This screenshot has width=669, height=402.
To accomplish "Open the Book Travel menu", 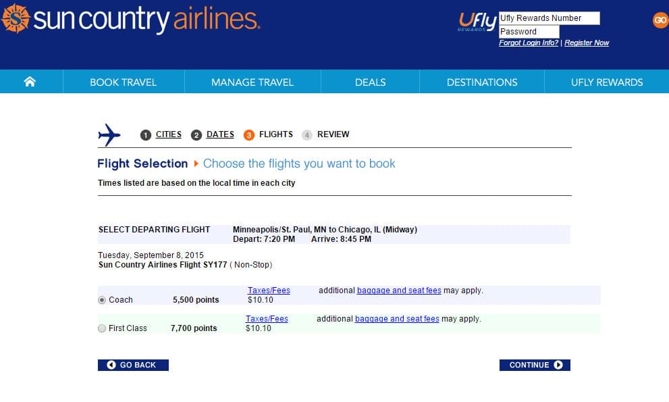I will click(x=124, y=82).
